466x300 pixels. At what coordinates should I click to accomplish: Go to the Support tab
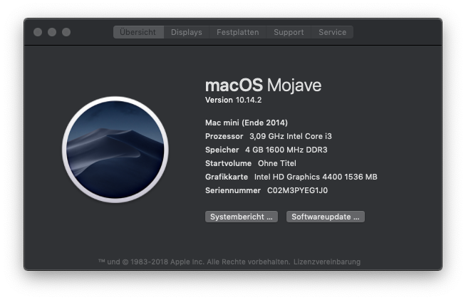coord(289,32)
